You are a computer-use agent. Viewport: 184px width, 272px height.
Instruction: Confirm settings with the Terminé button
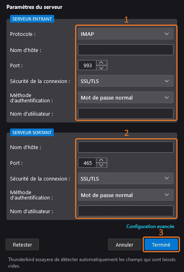coord(161,245)
